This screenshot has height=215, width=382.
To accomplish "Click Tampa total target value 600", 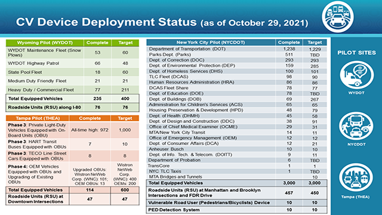I will pos(125,190).
